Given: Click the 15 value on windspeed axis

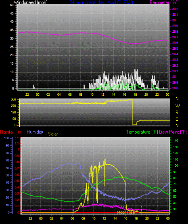Looking at the screenshot, I should [x=12, y=64].
